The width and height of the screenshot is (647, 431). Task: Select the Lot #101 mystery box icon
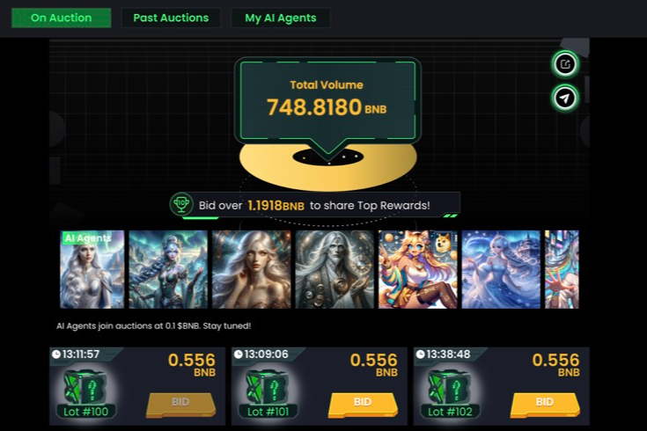pyautogui.click(x=268, y=388)
